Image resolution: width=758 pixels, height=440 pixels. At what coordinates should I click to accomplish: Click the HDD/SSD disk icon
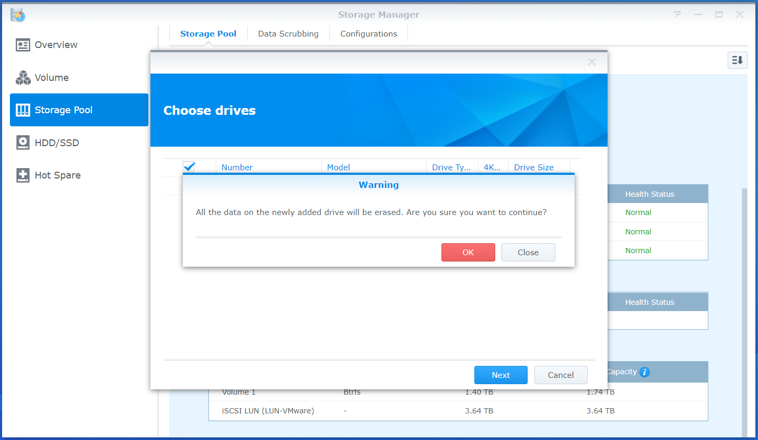click(23, 142)
